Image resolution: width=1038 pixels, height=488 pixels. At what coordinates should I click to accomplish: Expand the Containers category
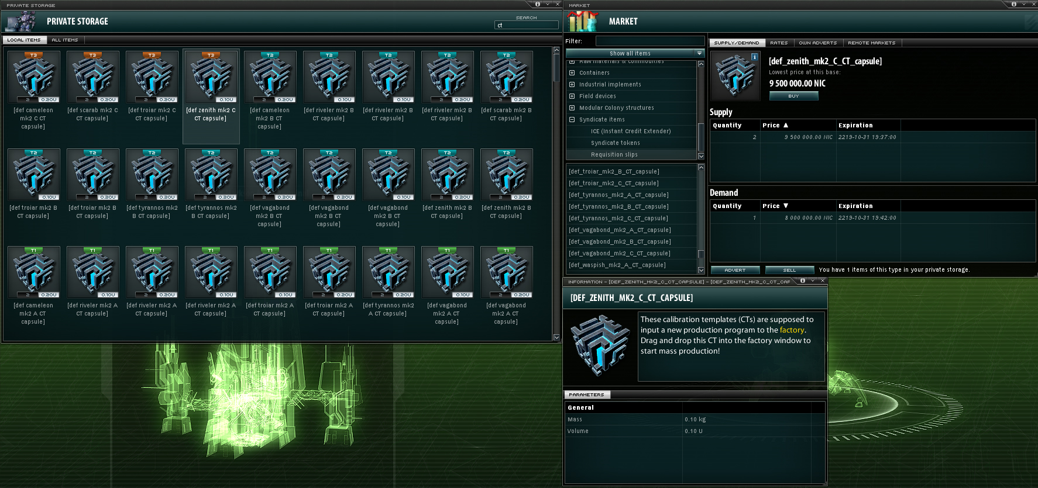pos(572,73)
